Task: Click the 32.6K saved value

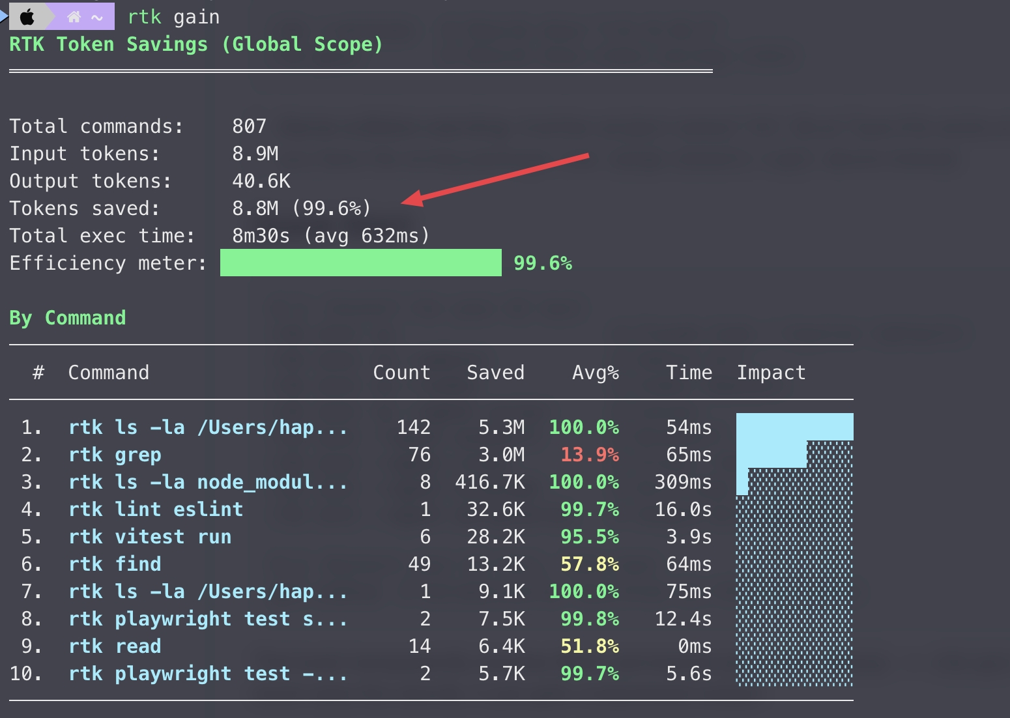Action: point(495,509)
